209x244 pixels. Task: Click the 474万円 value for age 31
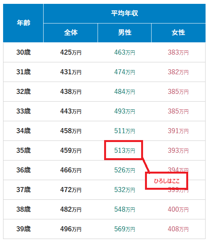125,72
